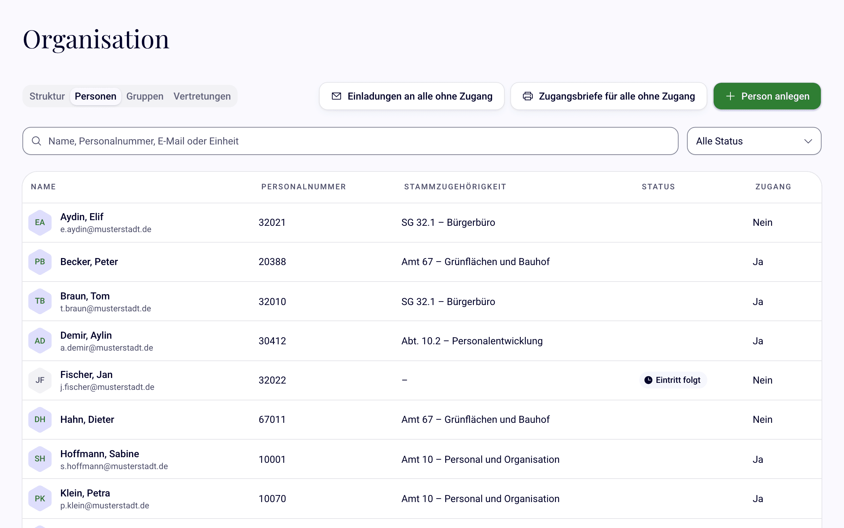Screen dimensions: 844x528
Task: Click the Status column header
Action: click(x=658, y=187)
